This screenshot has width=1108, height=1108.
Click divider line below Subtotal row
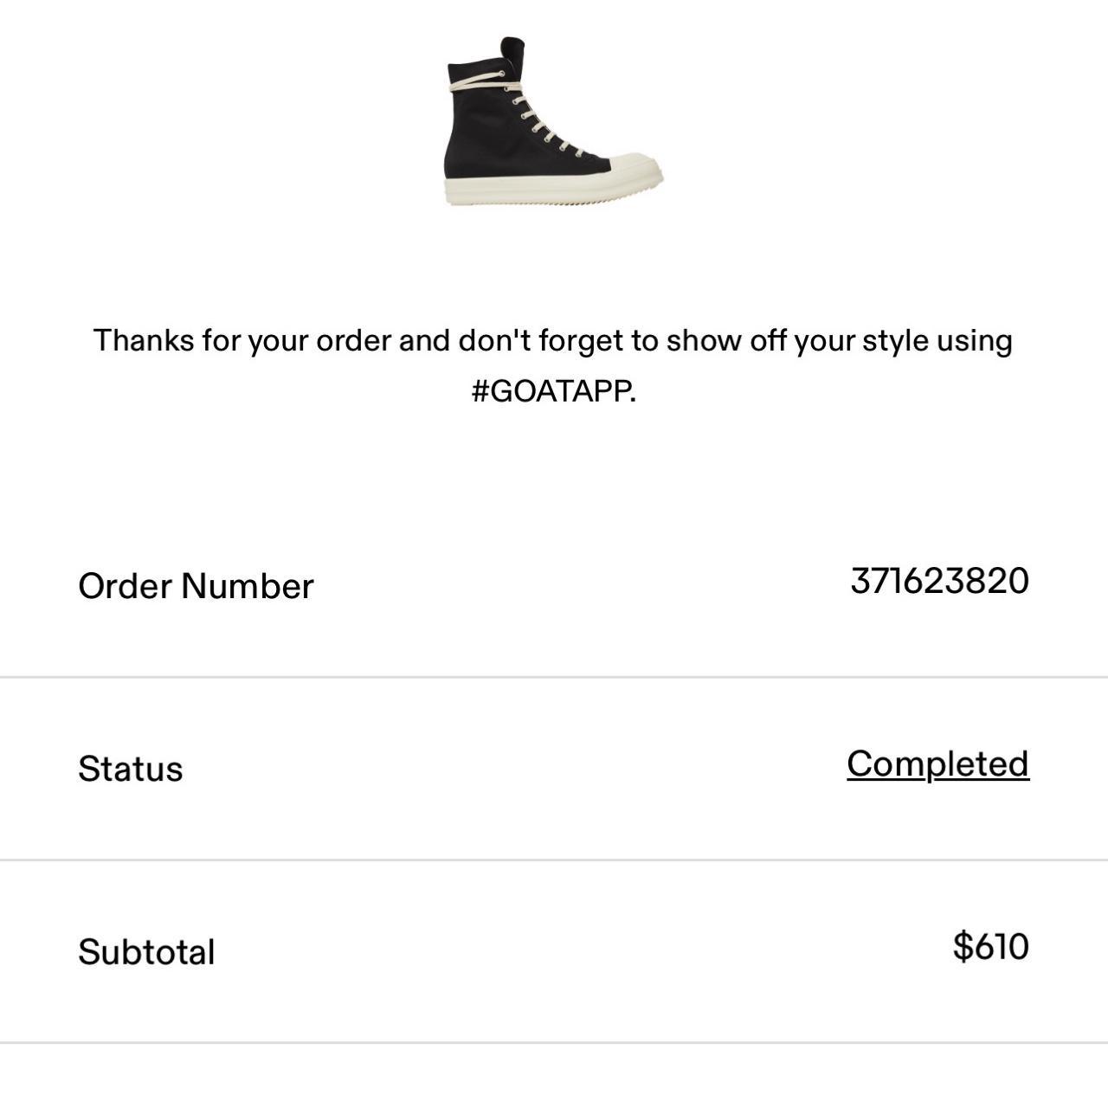554,1042
